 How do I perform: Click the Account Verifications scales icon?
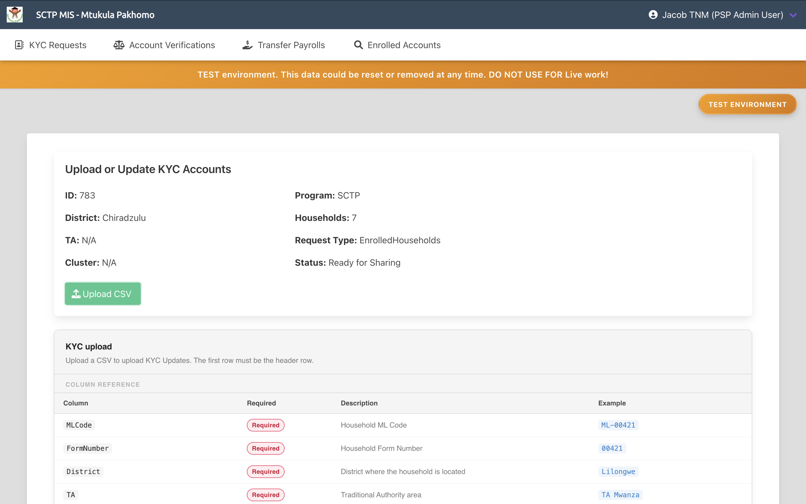[x=119, y=45]
